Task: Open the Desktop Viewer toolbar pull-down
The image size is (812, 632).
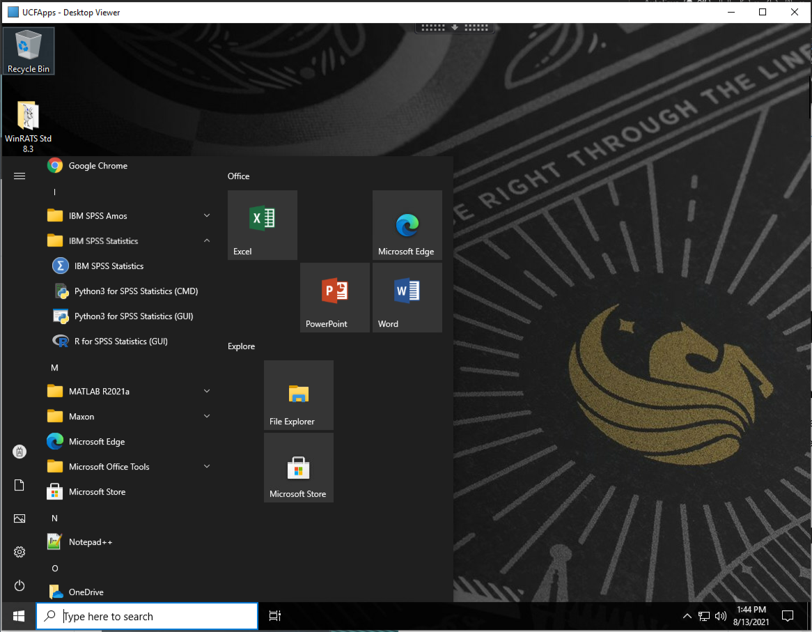Action: 455,27
